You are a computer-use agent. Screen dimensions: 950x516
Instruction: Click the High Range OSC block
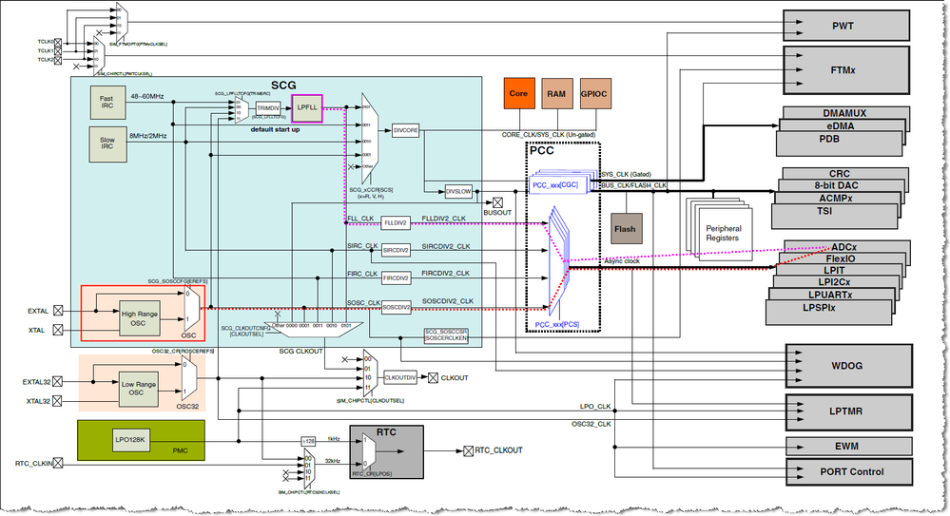click(x=139, y=318)
